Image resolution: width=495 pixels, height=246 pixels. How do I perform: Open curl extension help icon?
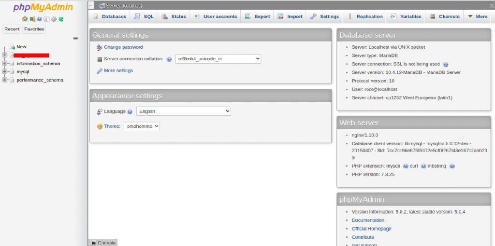point(423,166)
